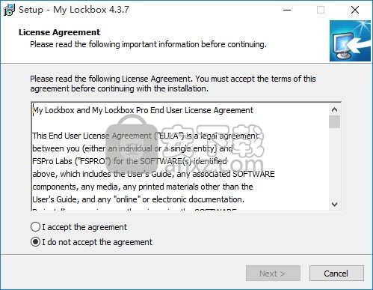The height and width of the screenshot is (290, 373).
Task: Click the EULA title line in text box
Action: click(x=143, y=110)
